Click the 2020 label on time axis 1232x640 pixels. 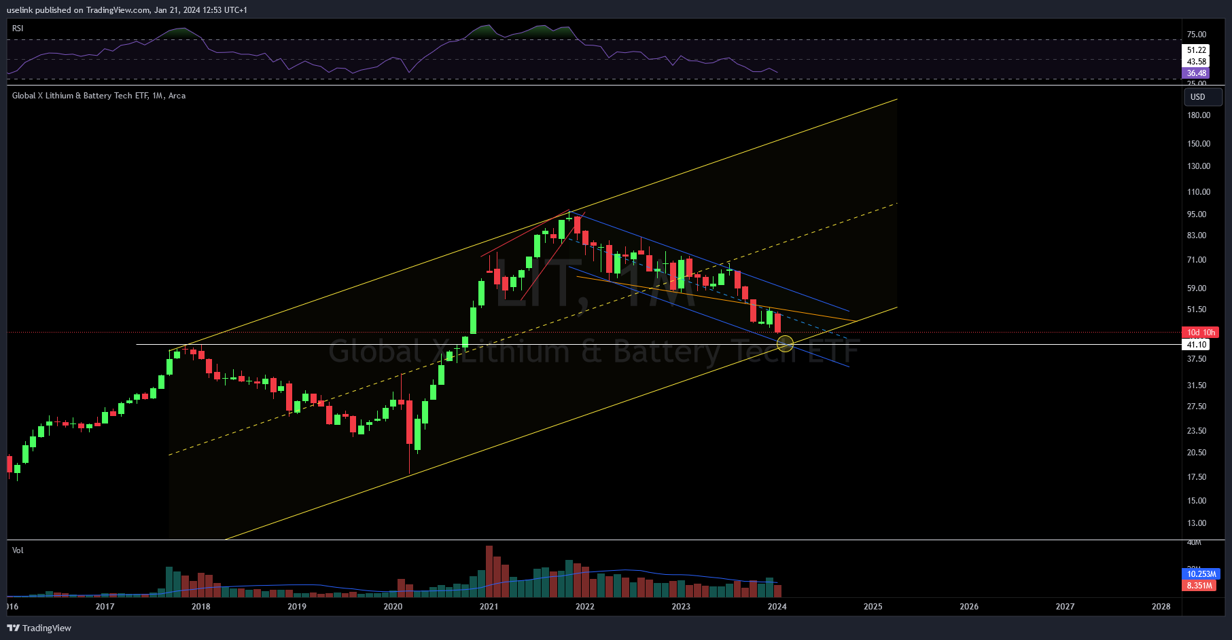(x=393, y=607)
